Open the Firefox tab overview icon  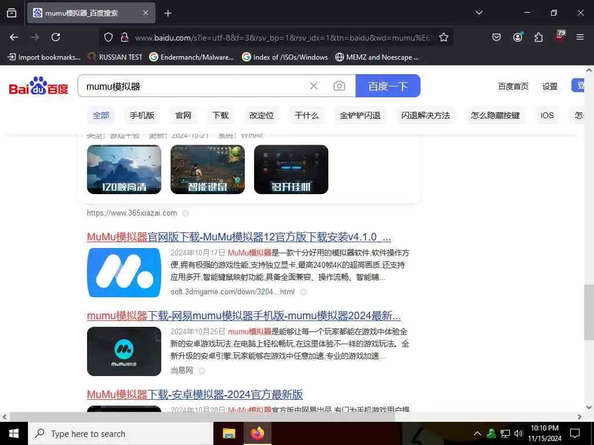tap(12, 13)
